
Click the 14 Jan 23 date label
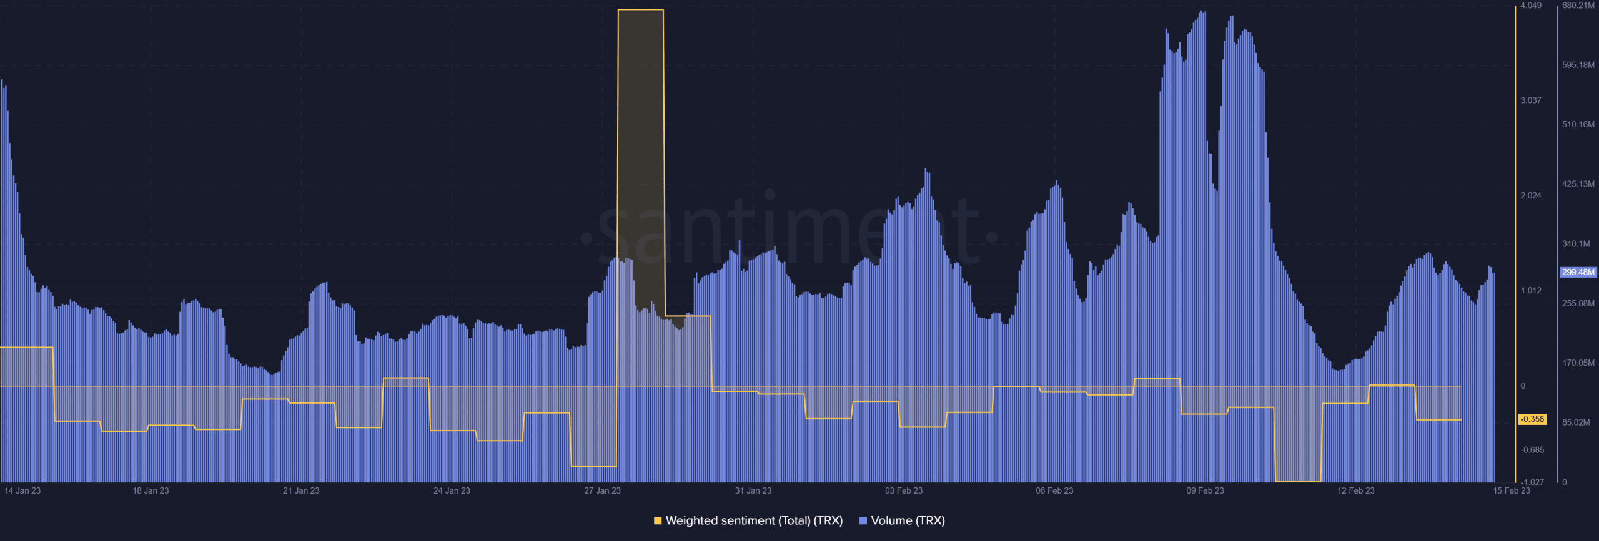click(22, 490)
